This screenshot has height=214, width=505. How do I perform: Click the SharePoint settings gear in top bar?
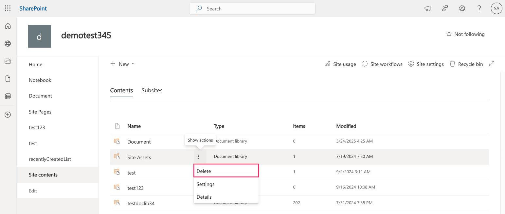(462, 8)
